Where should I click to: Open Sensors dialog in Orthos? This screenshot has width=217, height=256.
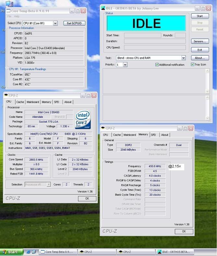(200, 41)
